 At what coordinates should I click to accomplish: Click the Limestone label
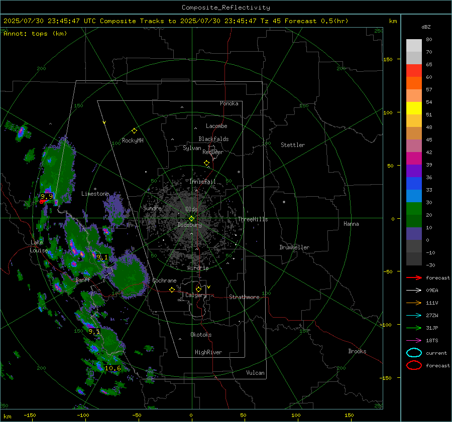tap(95, 194)
